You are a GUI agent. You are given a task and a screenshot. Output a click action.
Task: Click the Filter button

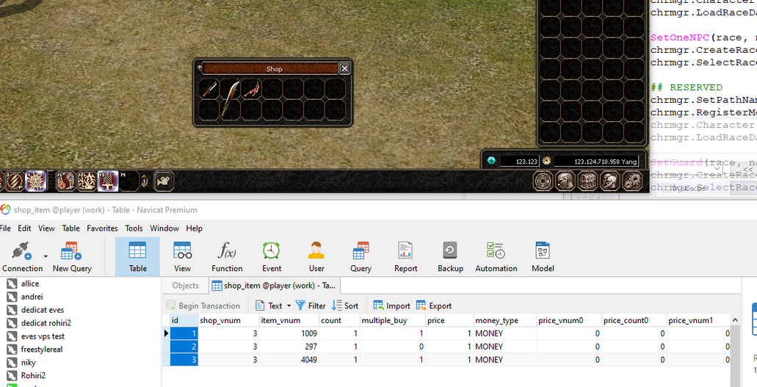(311, 305)
